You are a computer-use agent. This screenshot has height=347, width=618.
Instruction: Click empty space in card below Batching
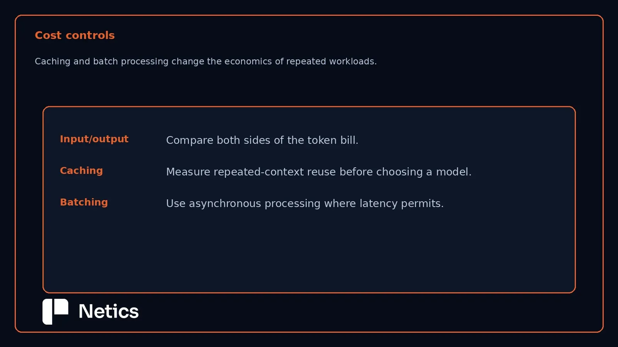pyautogui.click(x=309, y=251)
